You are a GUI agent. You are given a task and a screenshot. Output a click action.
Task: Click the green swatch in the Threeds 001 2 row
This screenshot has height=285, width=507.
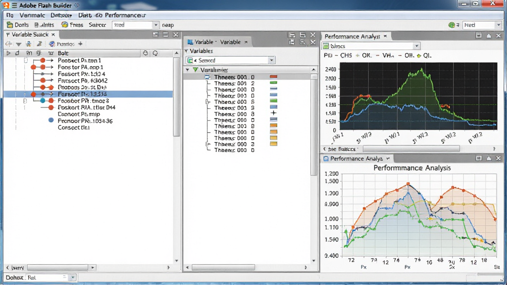coord(273,83)
